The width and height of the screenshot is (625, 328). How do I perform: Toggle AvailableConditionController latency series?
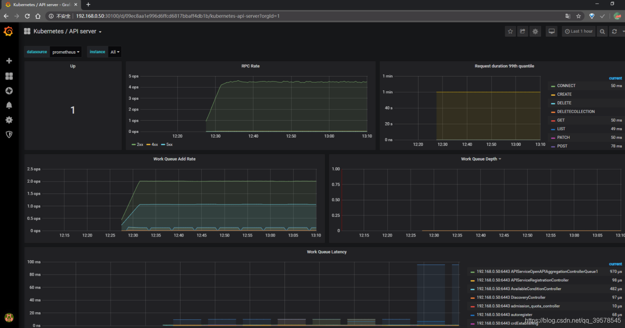pos(519,289)
